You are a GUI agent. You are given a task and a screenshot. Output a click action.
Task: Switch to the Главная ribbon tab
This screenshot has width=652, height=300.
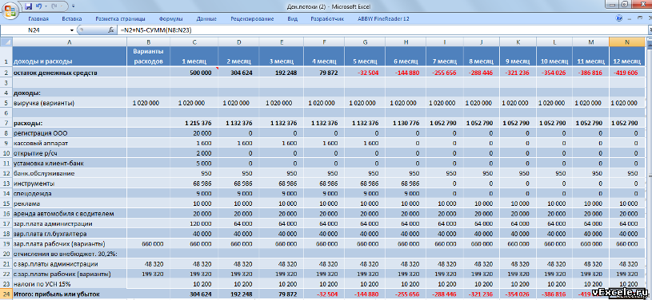[x=38, y=18]
